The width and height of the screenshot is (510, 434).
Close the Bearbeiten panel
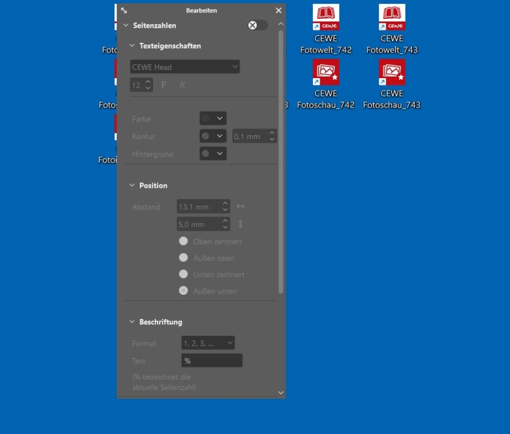pos(278,10)
